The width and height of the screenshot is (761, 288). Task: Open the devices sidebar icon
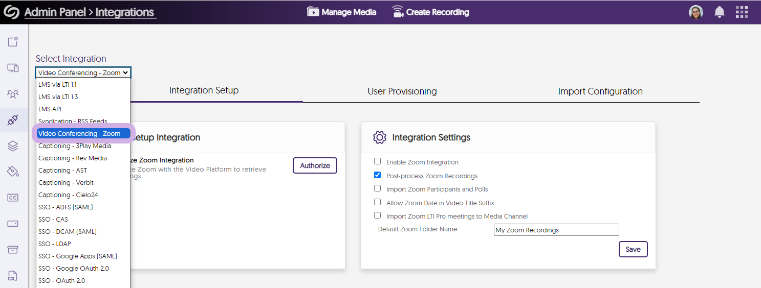[x=13, y=68]
